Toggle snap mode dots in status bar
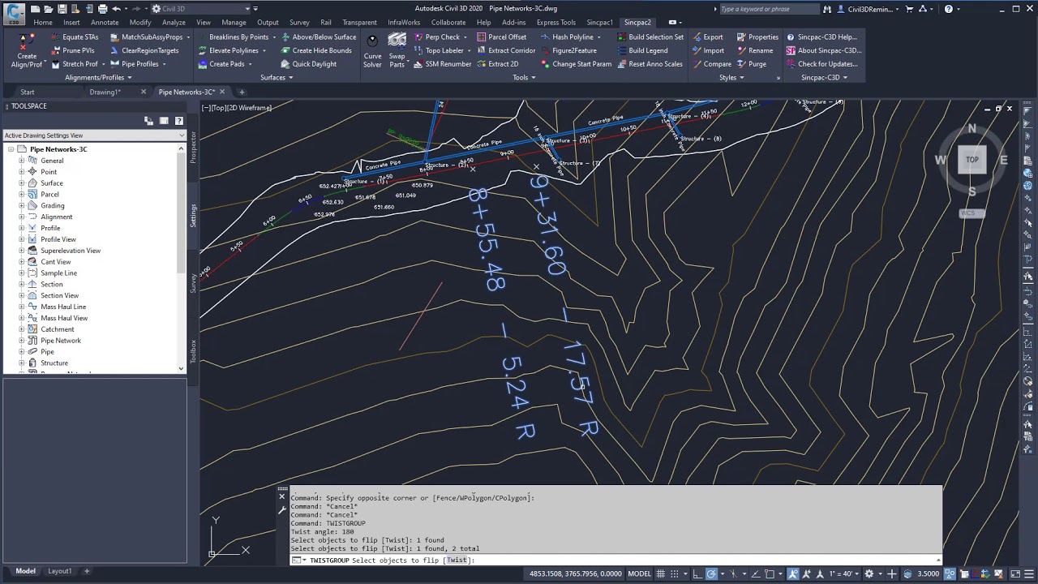This screenshot has height=584, width=1038. [675, 573]
